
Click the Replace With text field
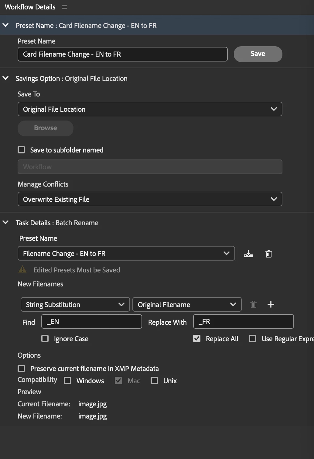click(243, 321)
